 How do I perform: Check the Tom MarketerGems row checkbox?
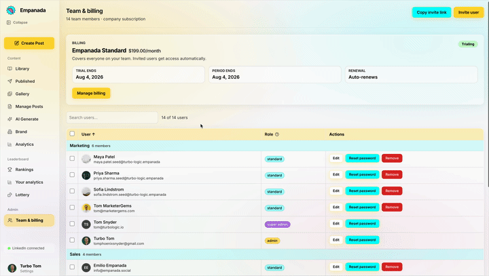72,207
